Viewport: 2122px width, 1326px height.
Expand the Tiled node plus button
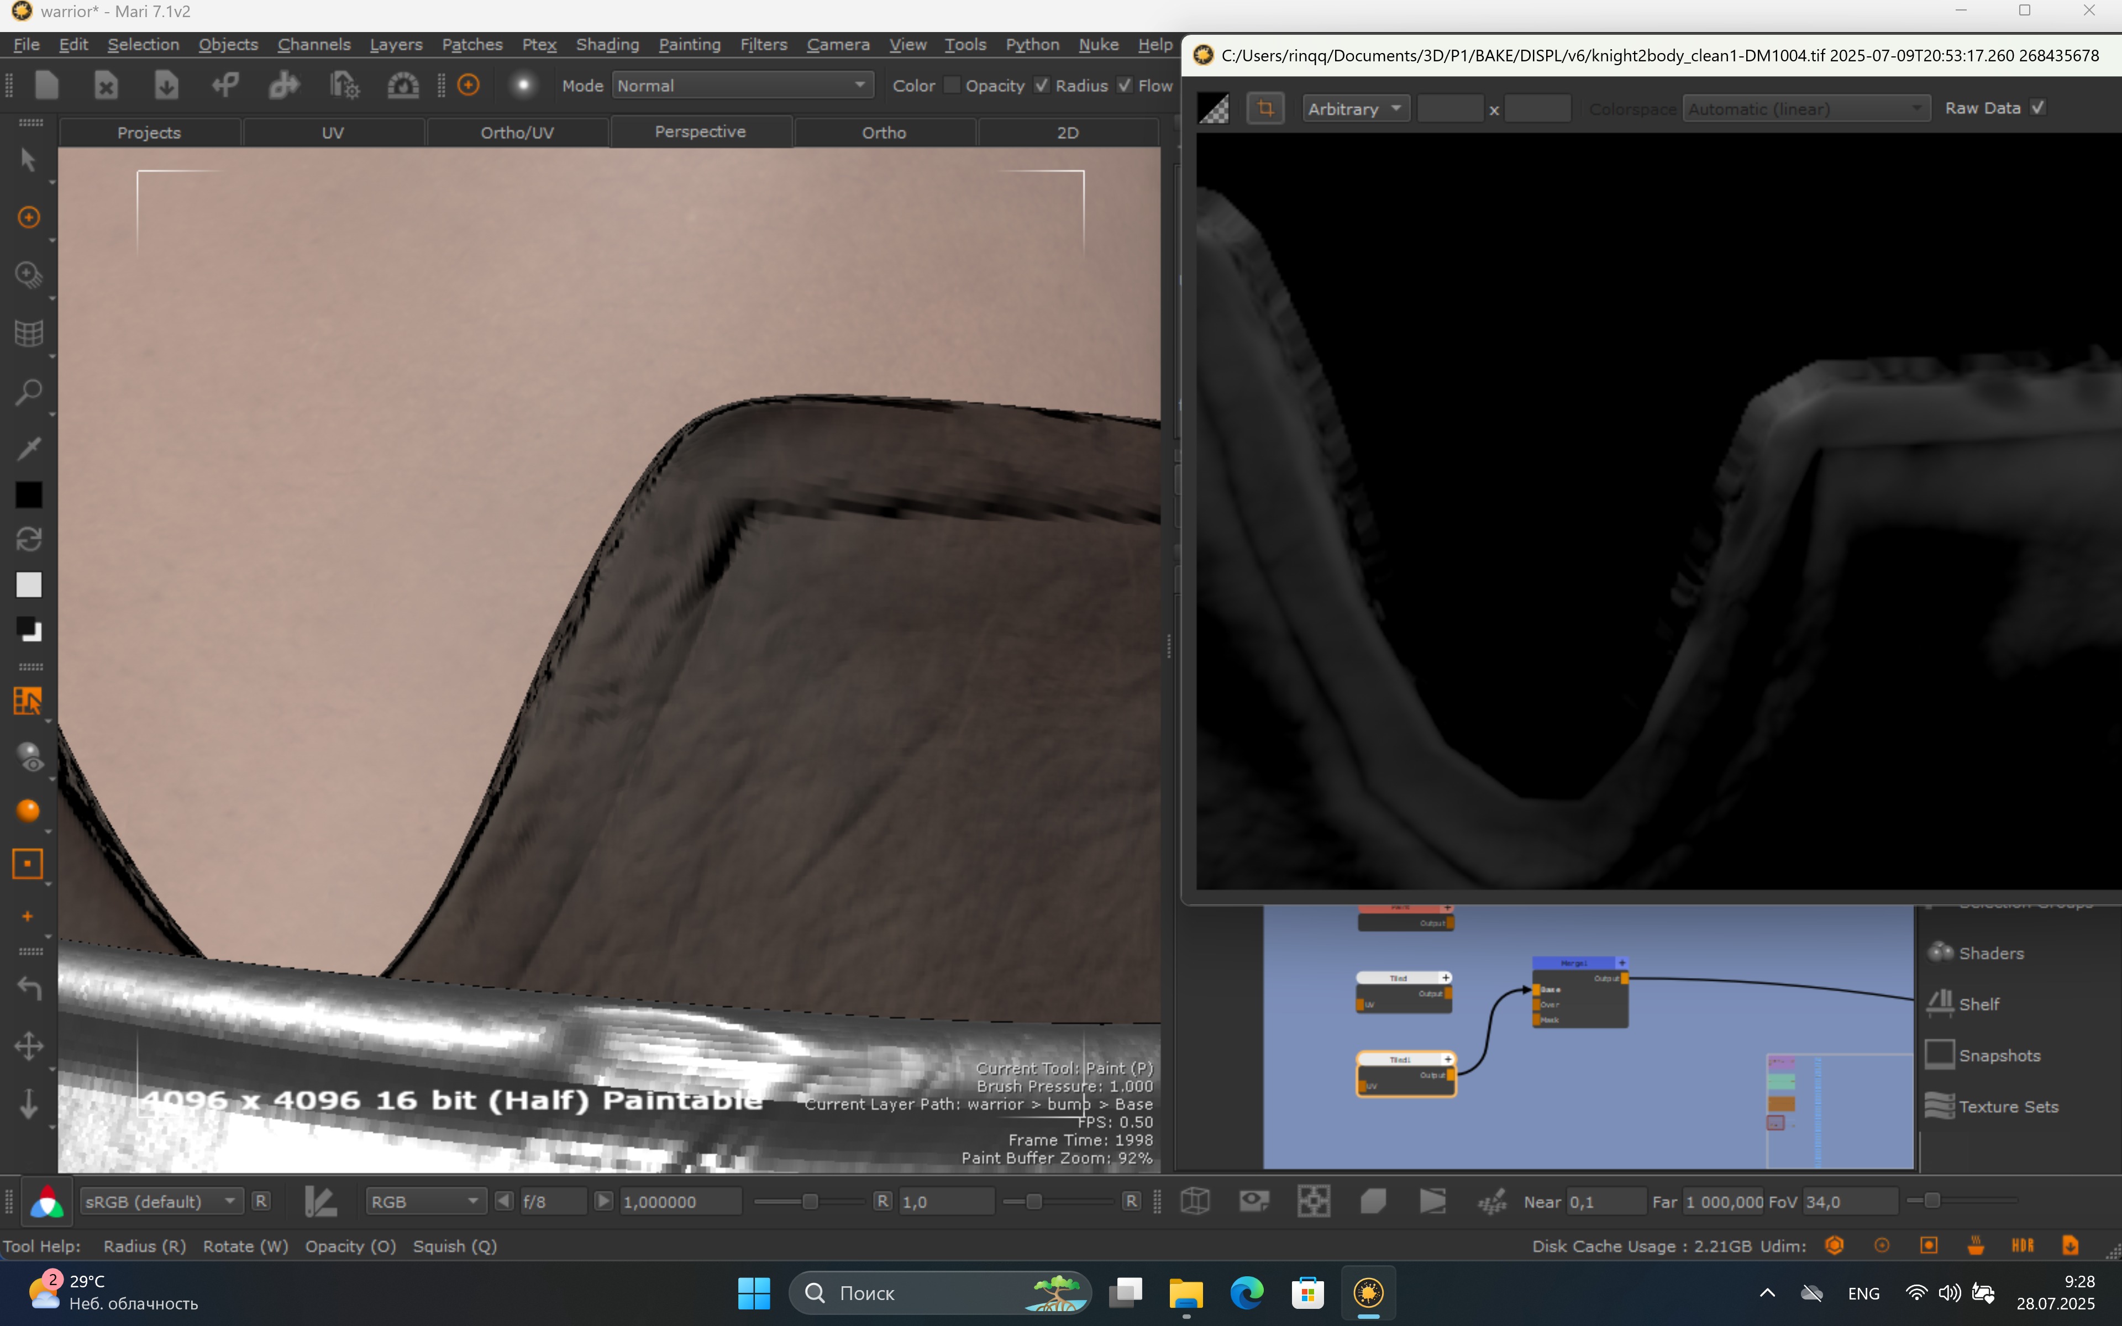(1446, 978)
